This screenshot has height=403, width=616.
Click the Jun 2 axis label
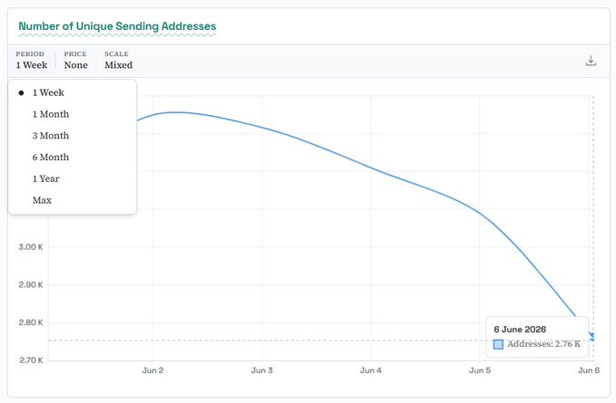(x=152, y=370)
